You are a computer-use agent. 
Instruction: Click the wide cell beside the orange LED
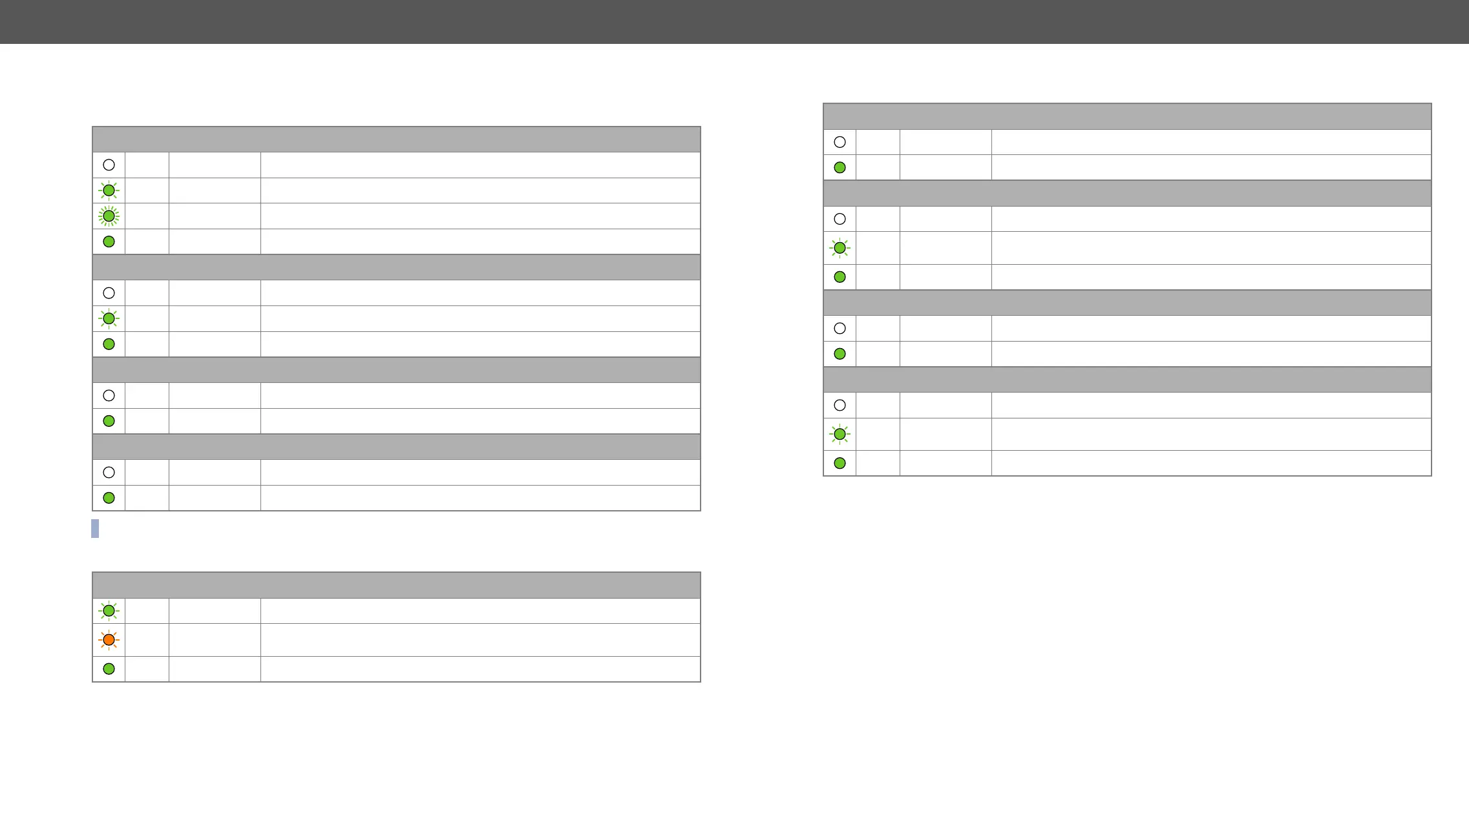click(x=480, y=640)
